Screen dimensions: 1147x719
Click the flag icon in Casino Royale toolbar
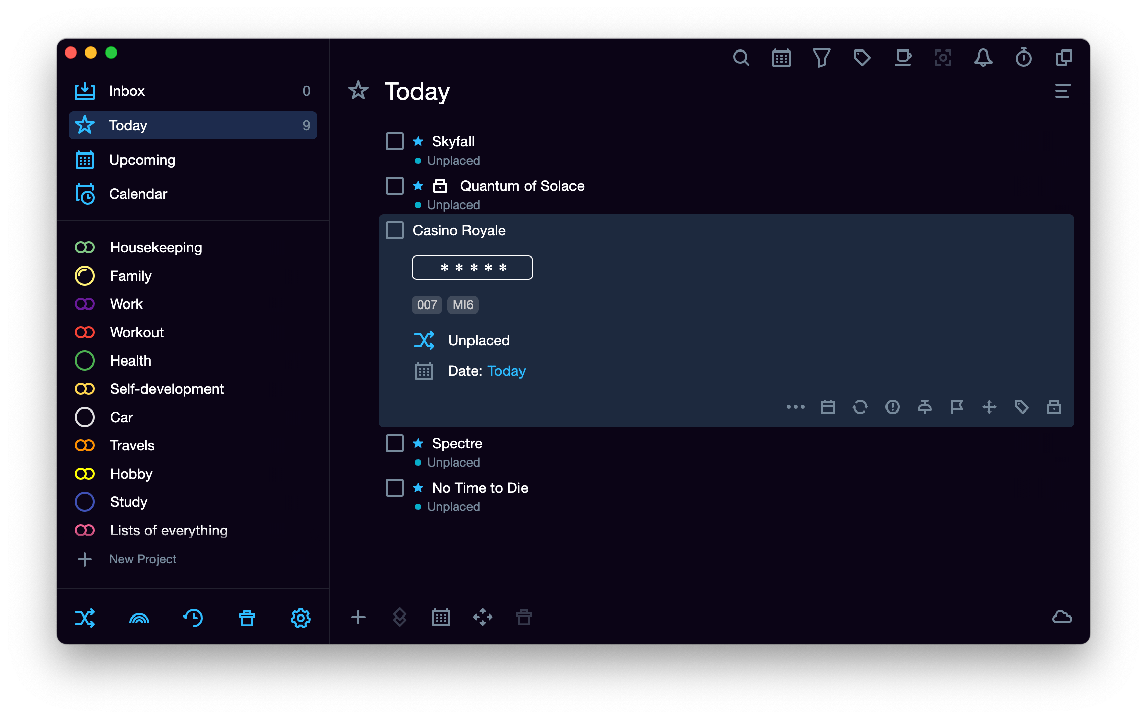pos(957,407)
